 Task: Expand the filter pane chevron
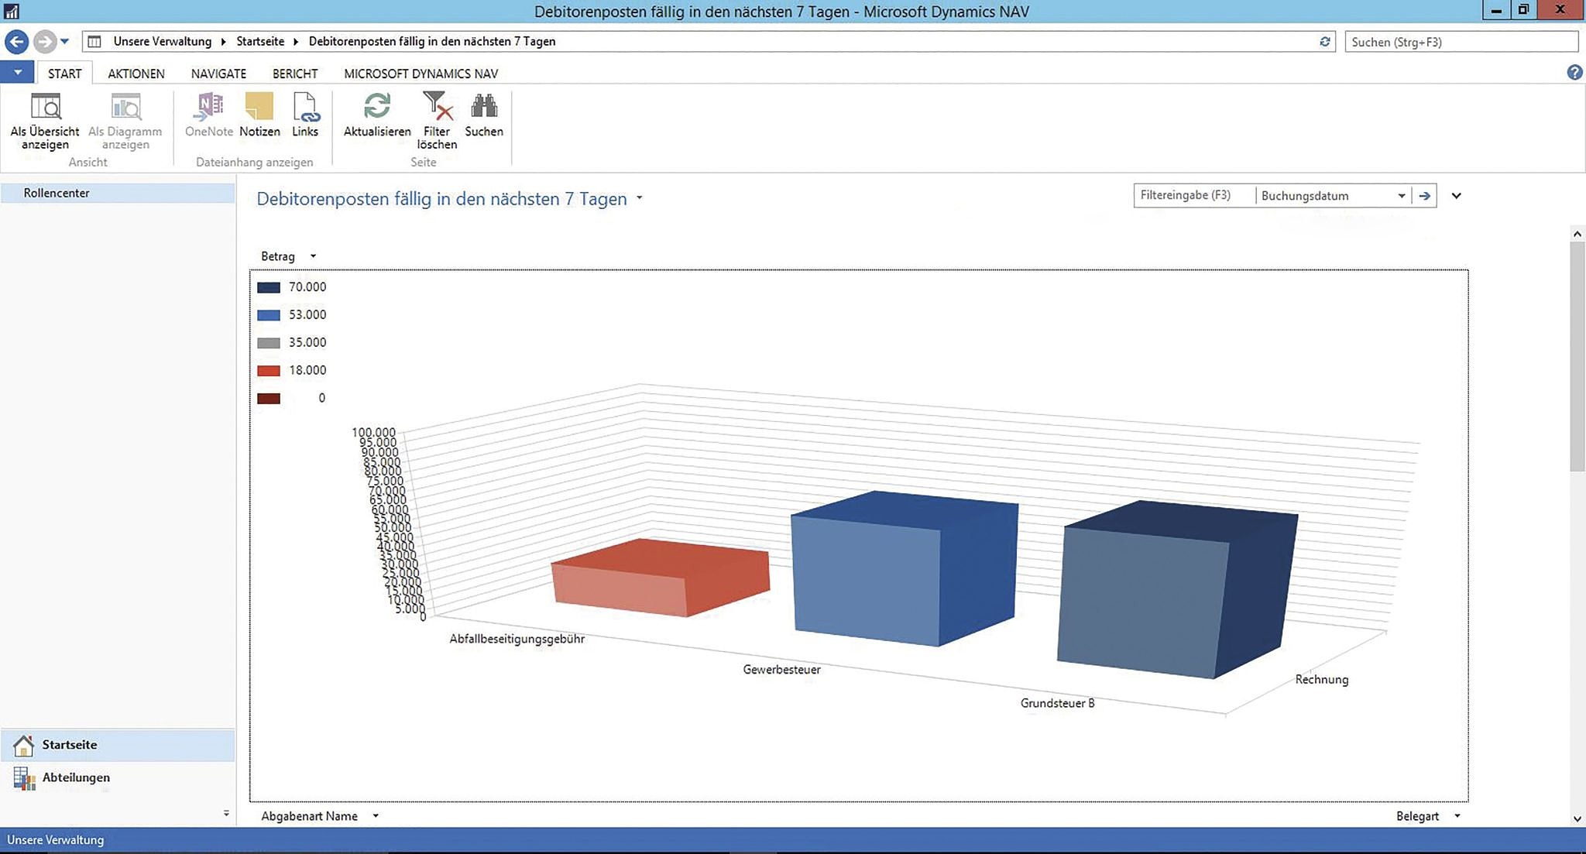(x=1456, y=196)
